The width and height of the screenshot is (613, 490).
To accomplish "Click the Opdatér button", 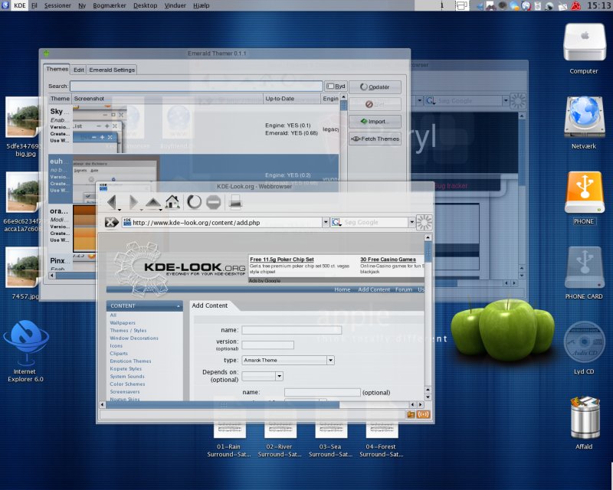I will pos(375,87).
